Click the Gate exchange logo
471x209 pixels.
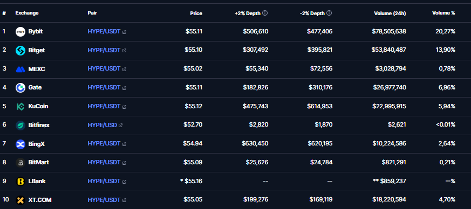click(x=21, y=88)
